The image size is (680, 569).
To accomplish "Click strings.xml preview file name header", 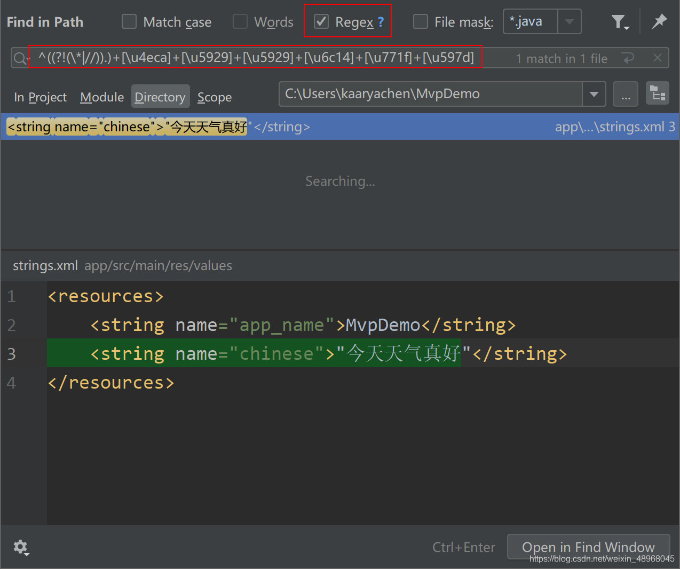I will point(45,265).
